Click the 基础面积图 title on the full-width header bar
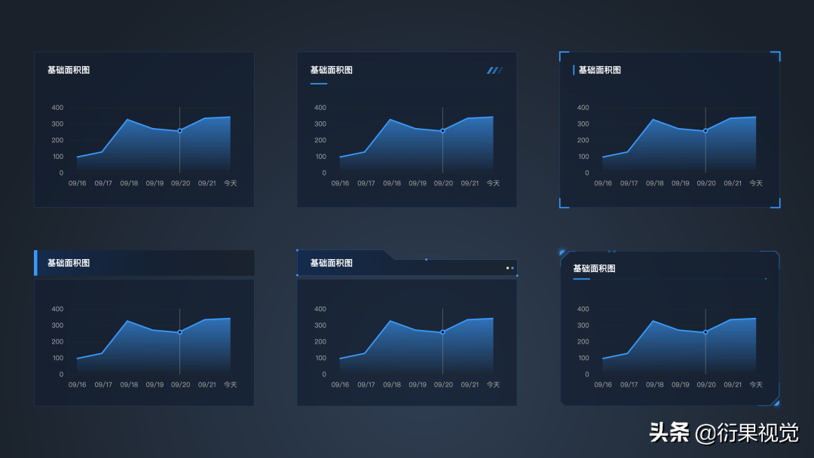The width and height of the screenshot is (814, 458). point(69,263)
